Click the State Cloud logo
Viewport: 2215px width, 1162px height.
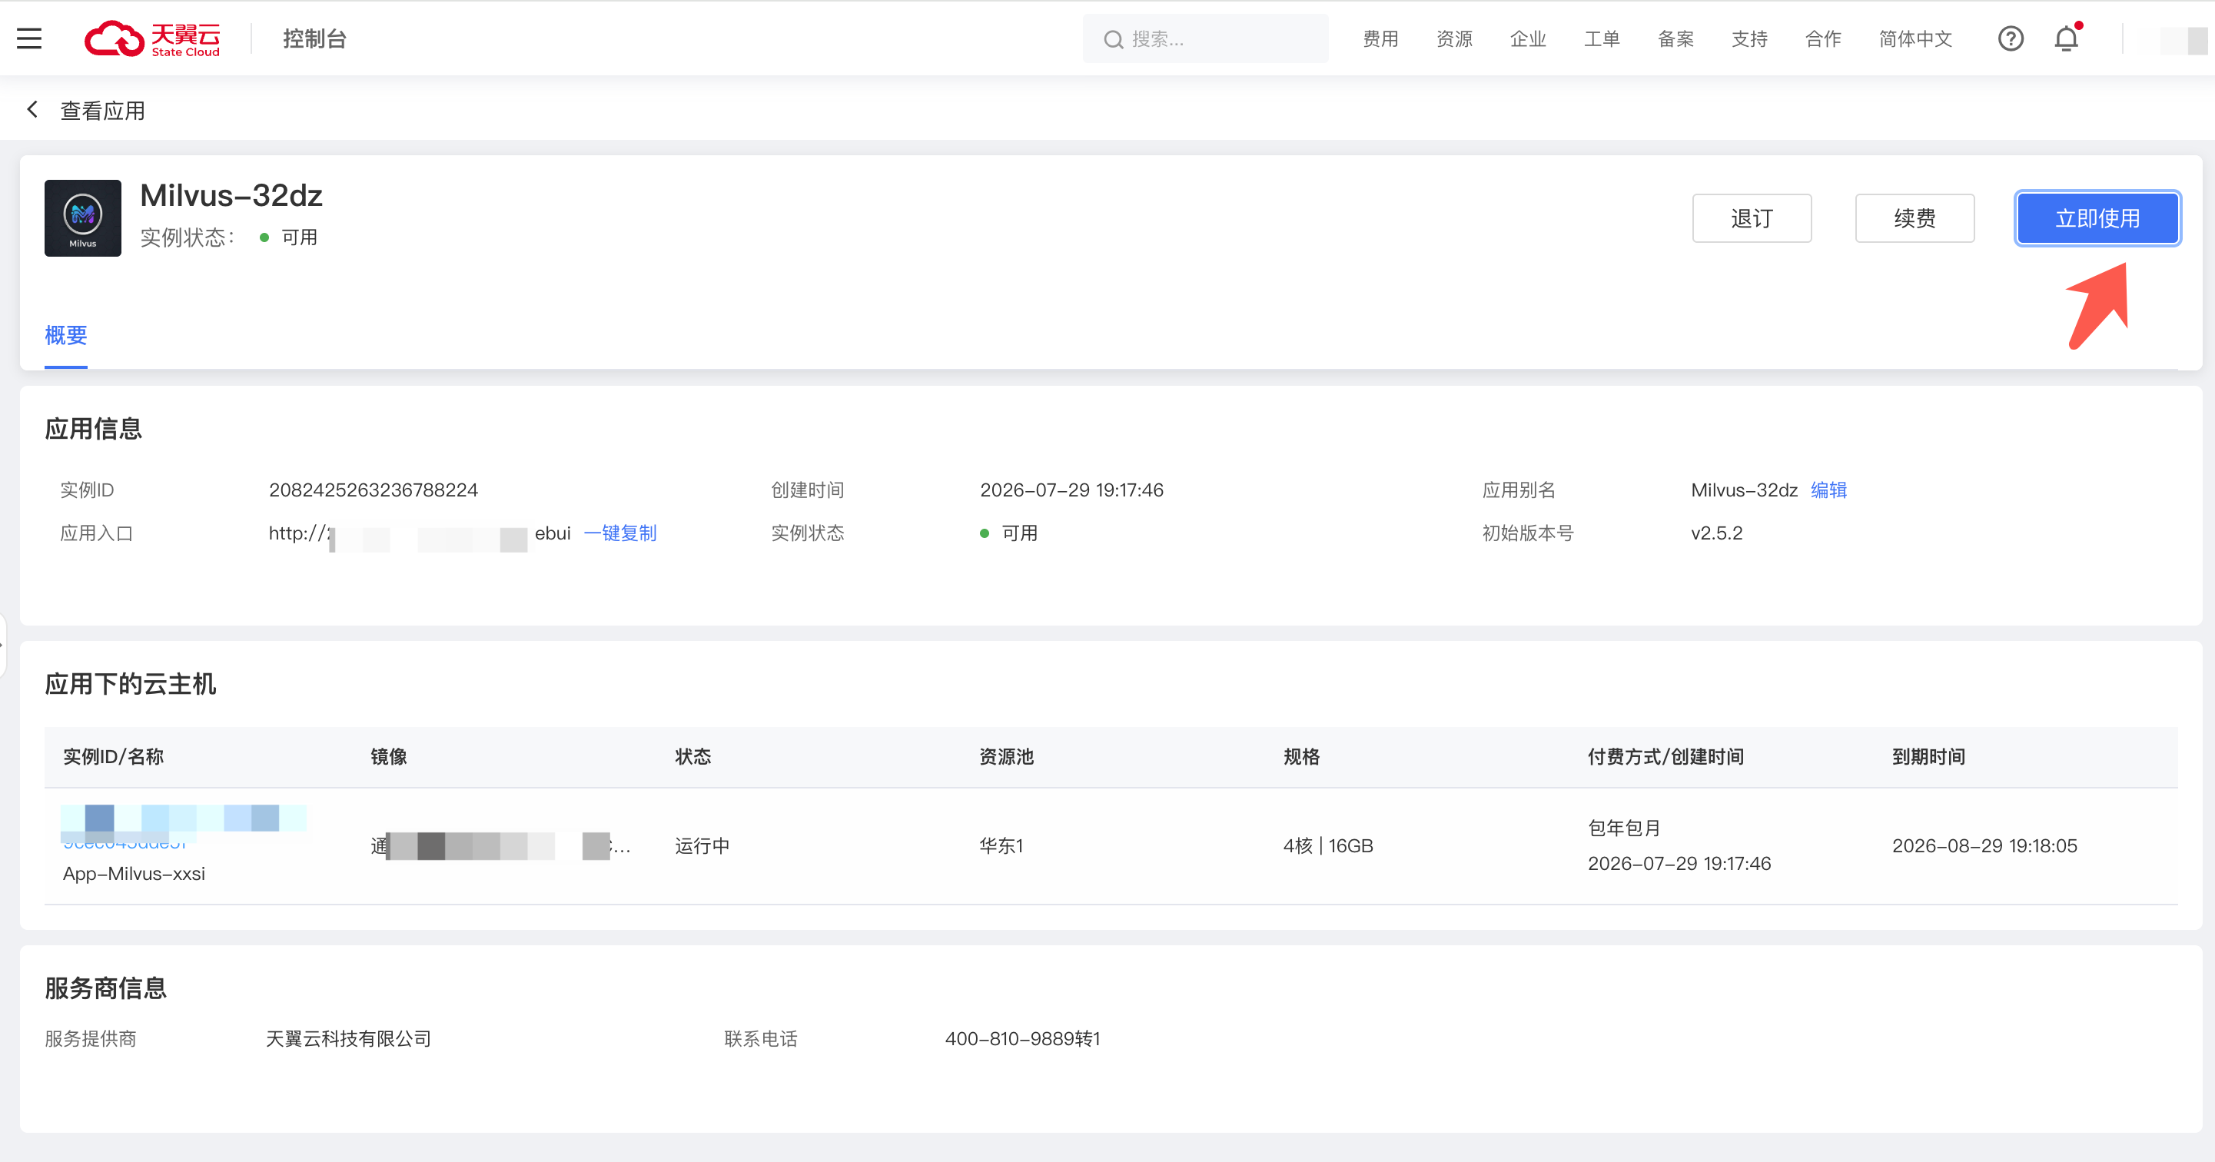[152, 38]
